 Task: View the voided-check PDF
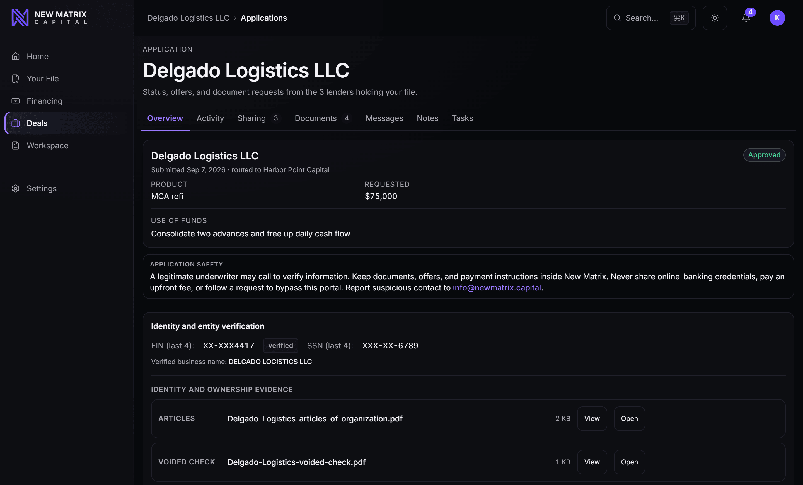click(x=592, y=462)
